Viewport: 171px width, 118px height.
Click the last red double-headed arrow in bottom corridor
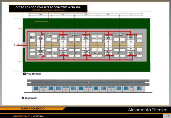click(x=132, y=56)
